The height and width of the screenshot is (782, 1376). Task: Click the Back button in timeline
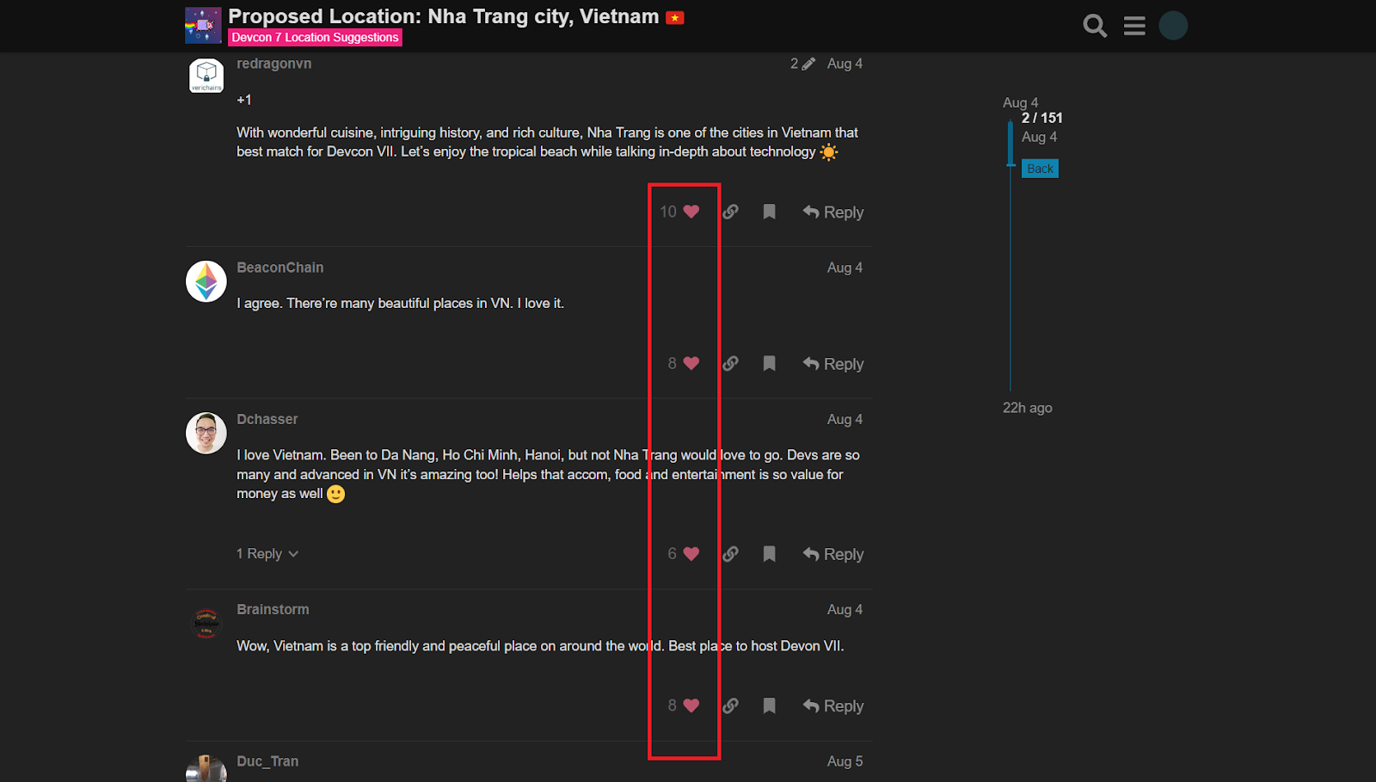(1040, 169)
